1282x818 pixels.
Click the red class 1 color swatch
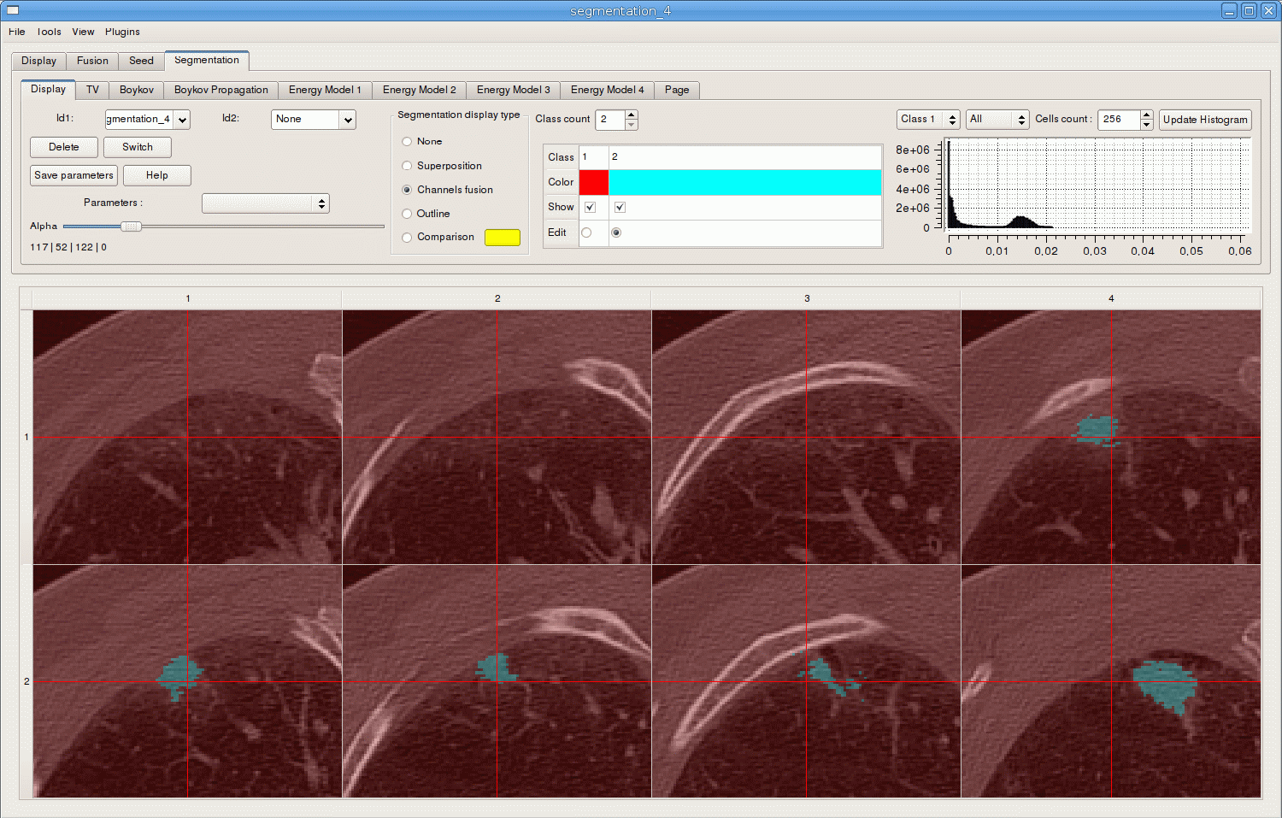coord(594,182)
